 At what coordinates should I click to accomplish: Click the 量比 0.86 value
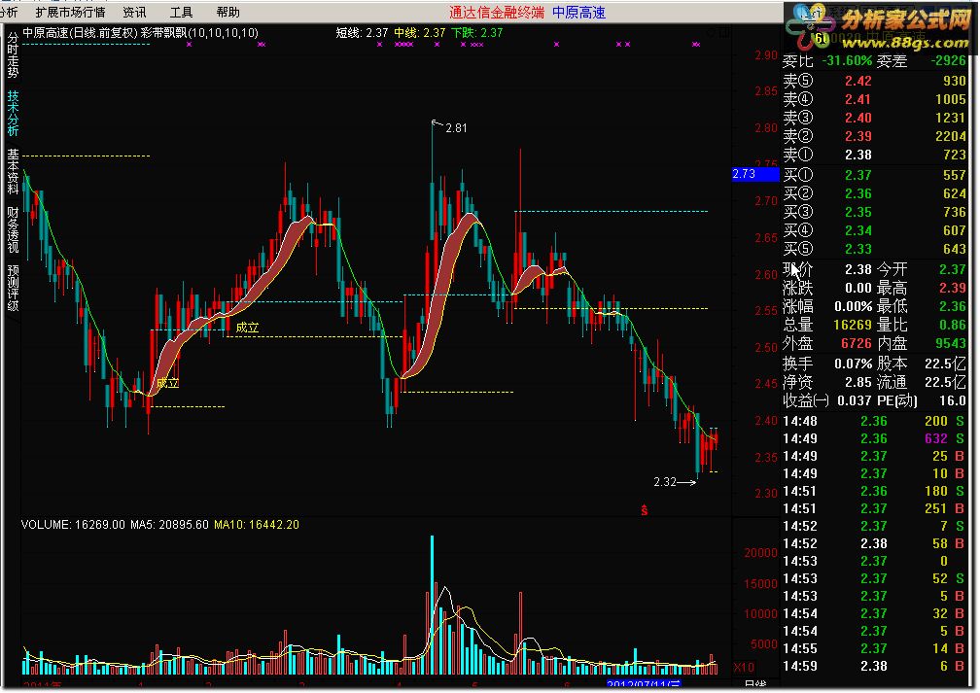(x=953, y=325)
